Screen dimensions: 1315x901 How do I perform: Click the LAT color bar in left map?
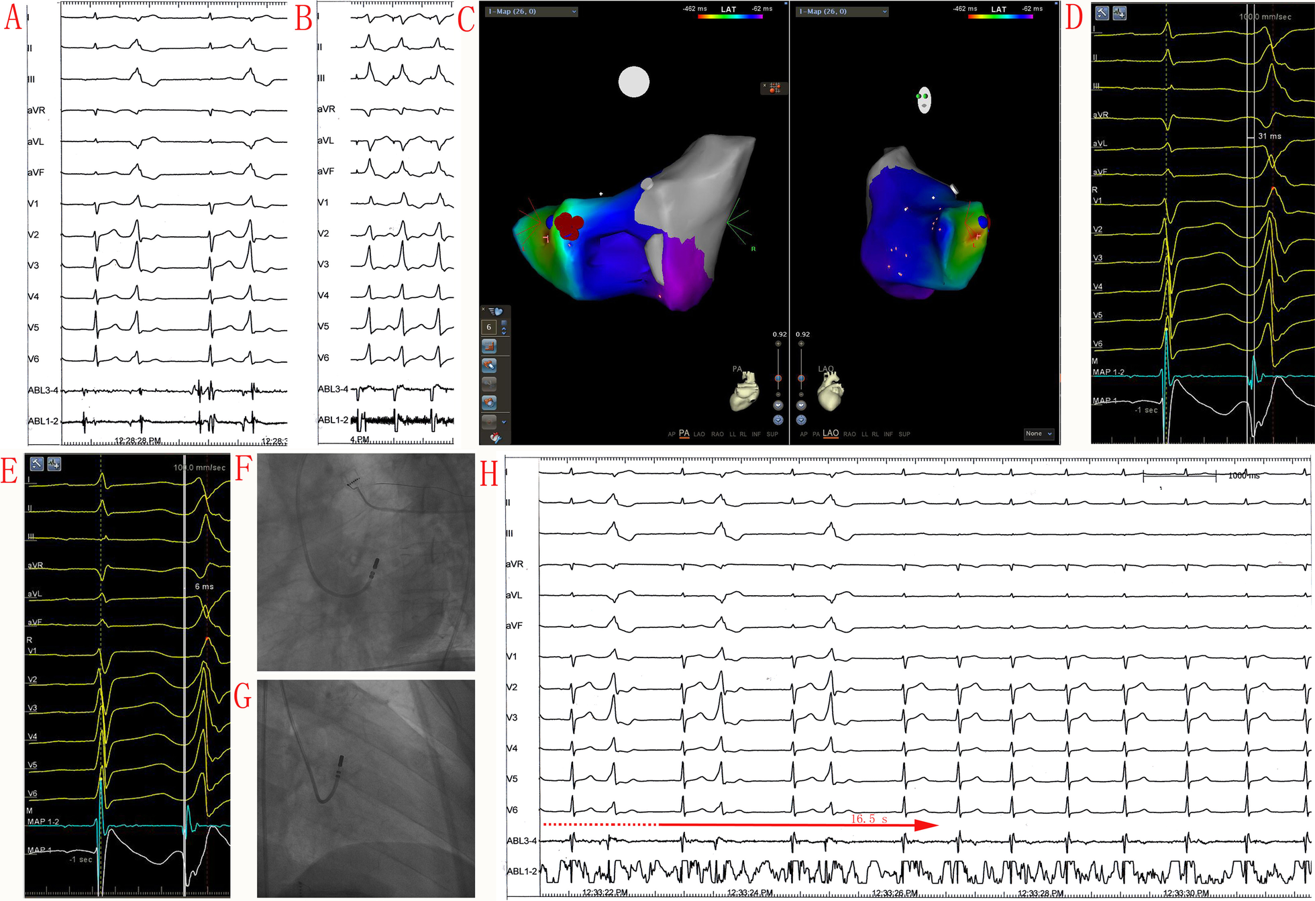(730, 16)
